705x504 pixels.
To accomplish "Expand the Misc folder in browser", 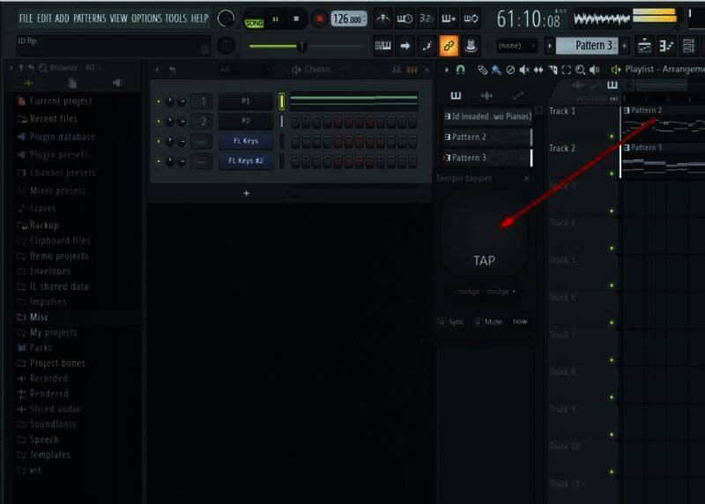I will point(39,317).
